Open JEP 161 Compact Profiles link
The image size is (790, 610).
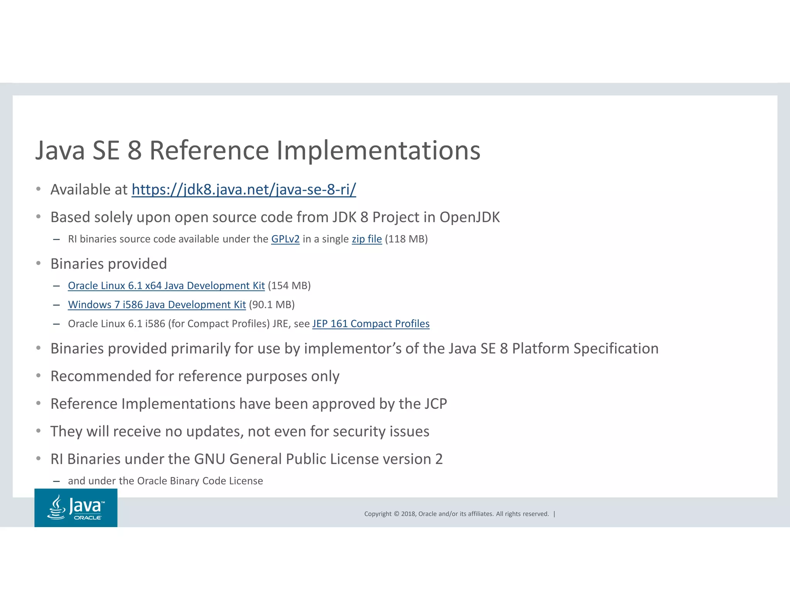pos(371,324)
